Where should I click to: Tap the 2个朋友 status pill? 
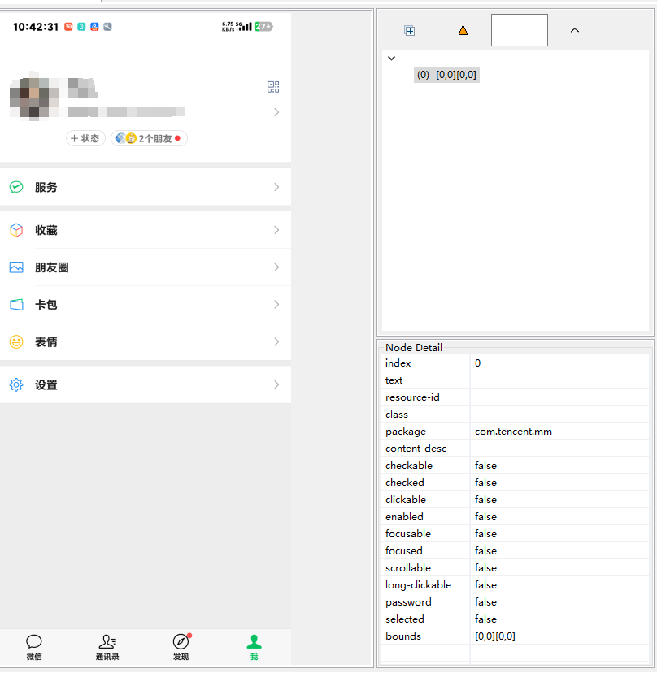149,139
